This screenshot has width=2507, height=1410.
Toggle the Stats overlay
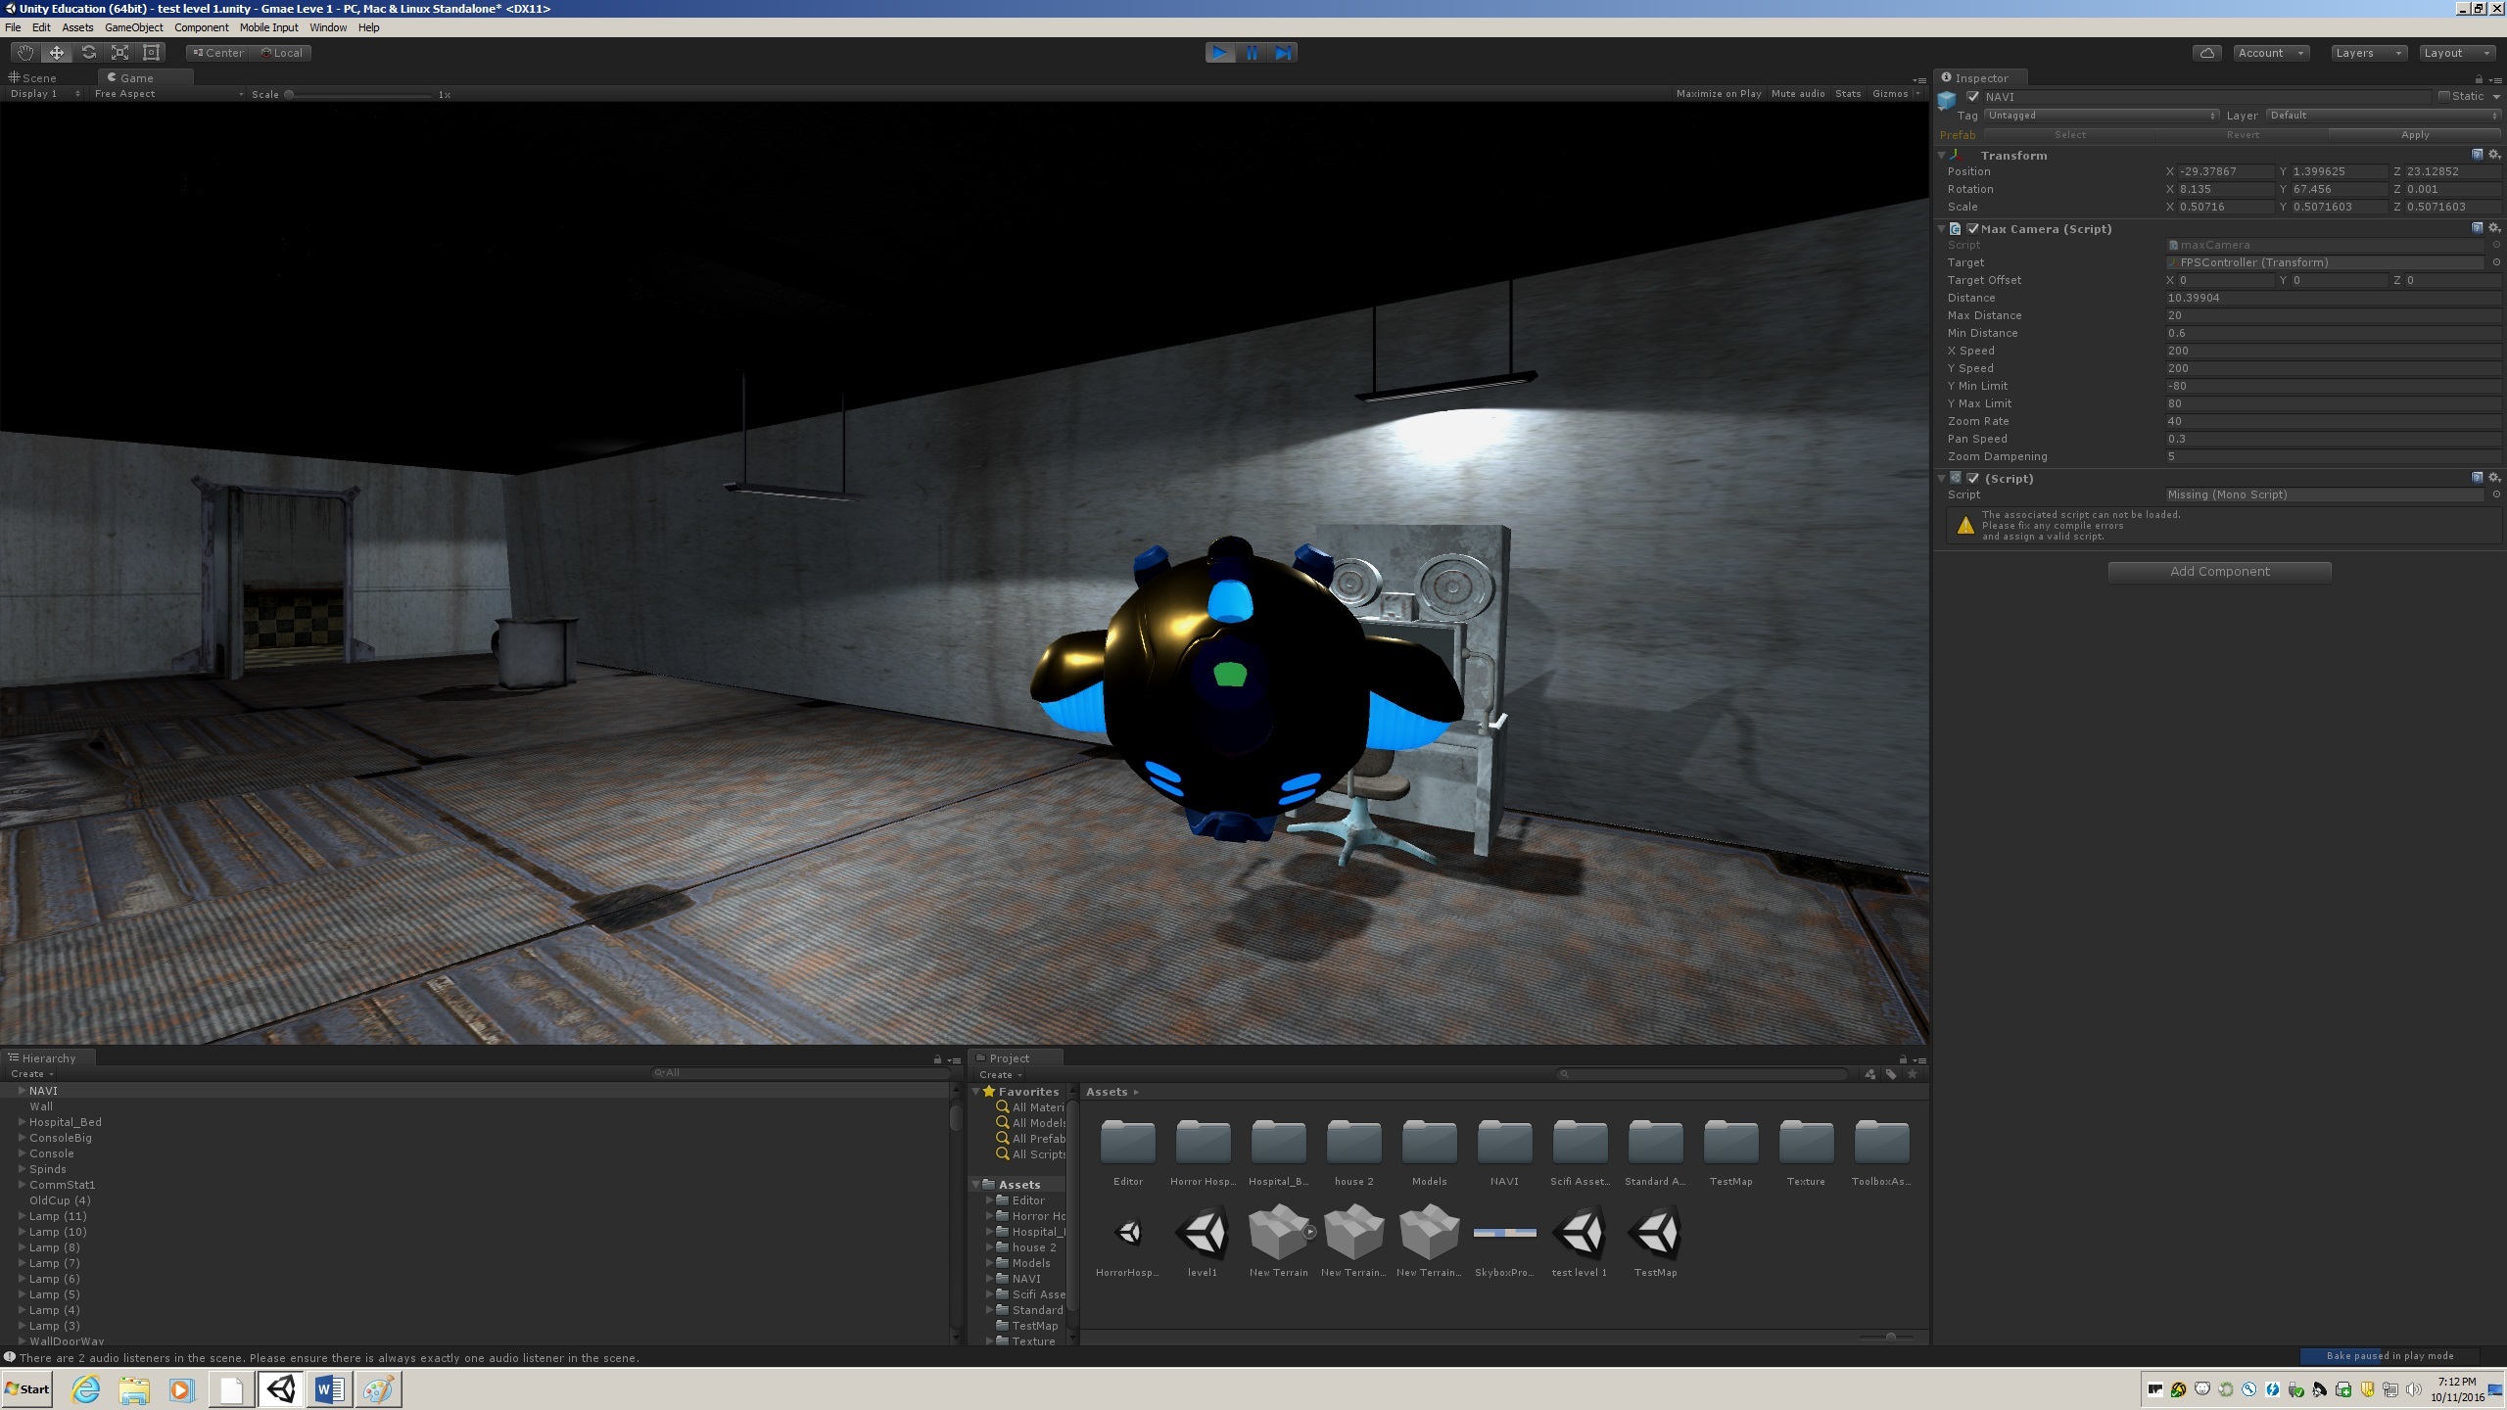coord(1848,94)
